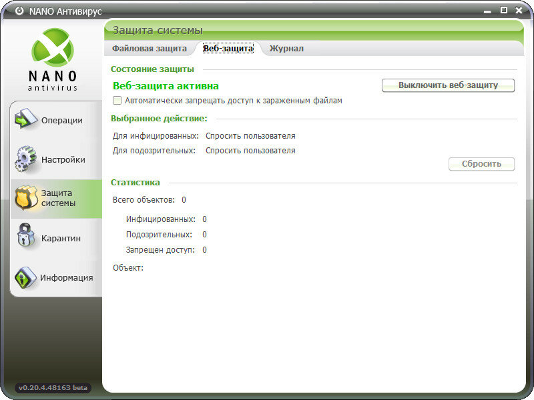Open Настройки via the gears icon
This screenshot has height=400, width=534.
coord(25,159)
